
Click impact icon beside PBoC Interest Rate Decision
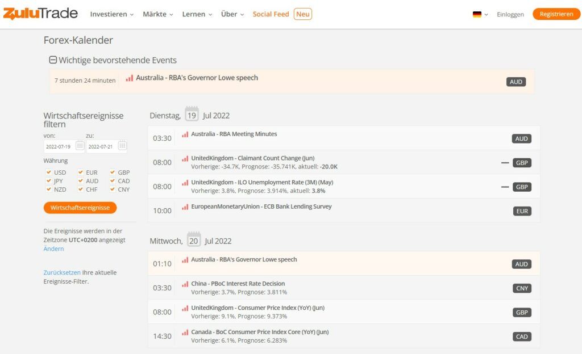(x=185, y=284)
